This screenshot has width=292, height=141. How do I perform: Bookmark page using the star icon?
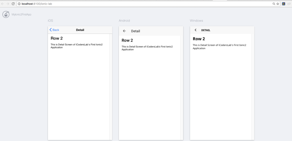point(278,4)
